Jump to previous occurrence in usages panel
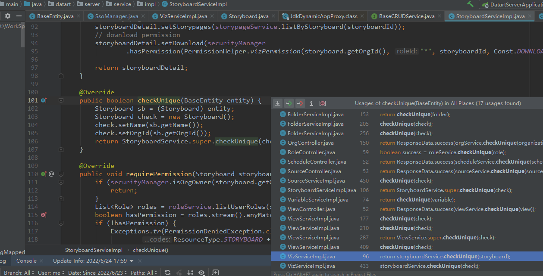The width and height of the screenshot is (543, 276). (x=289, y=103)
